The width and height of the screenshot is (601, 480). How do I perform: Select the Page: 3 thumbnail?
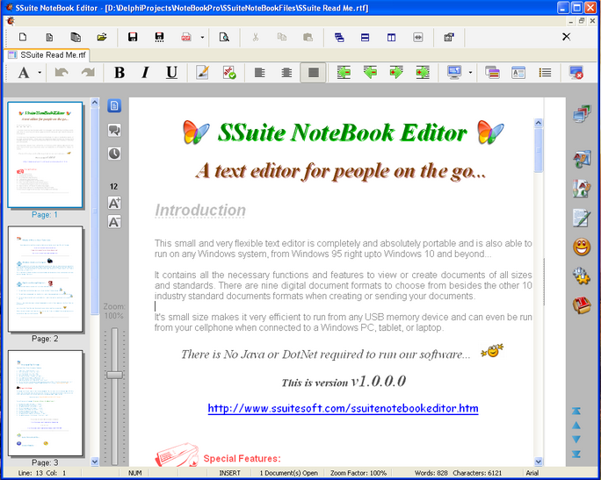45,403
